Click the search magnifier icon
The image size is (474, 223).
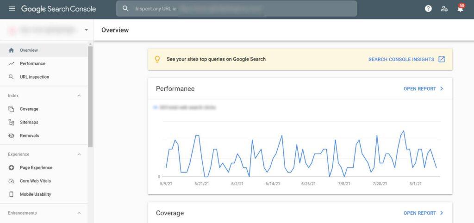point(125,8)
